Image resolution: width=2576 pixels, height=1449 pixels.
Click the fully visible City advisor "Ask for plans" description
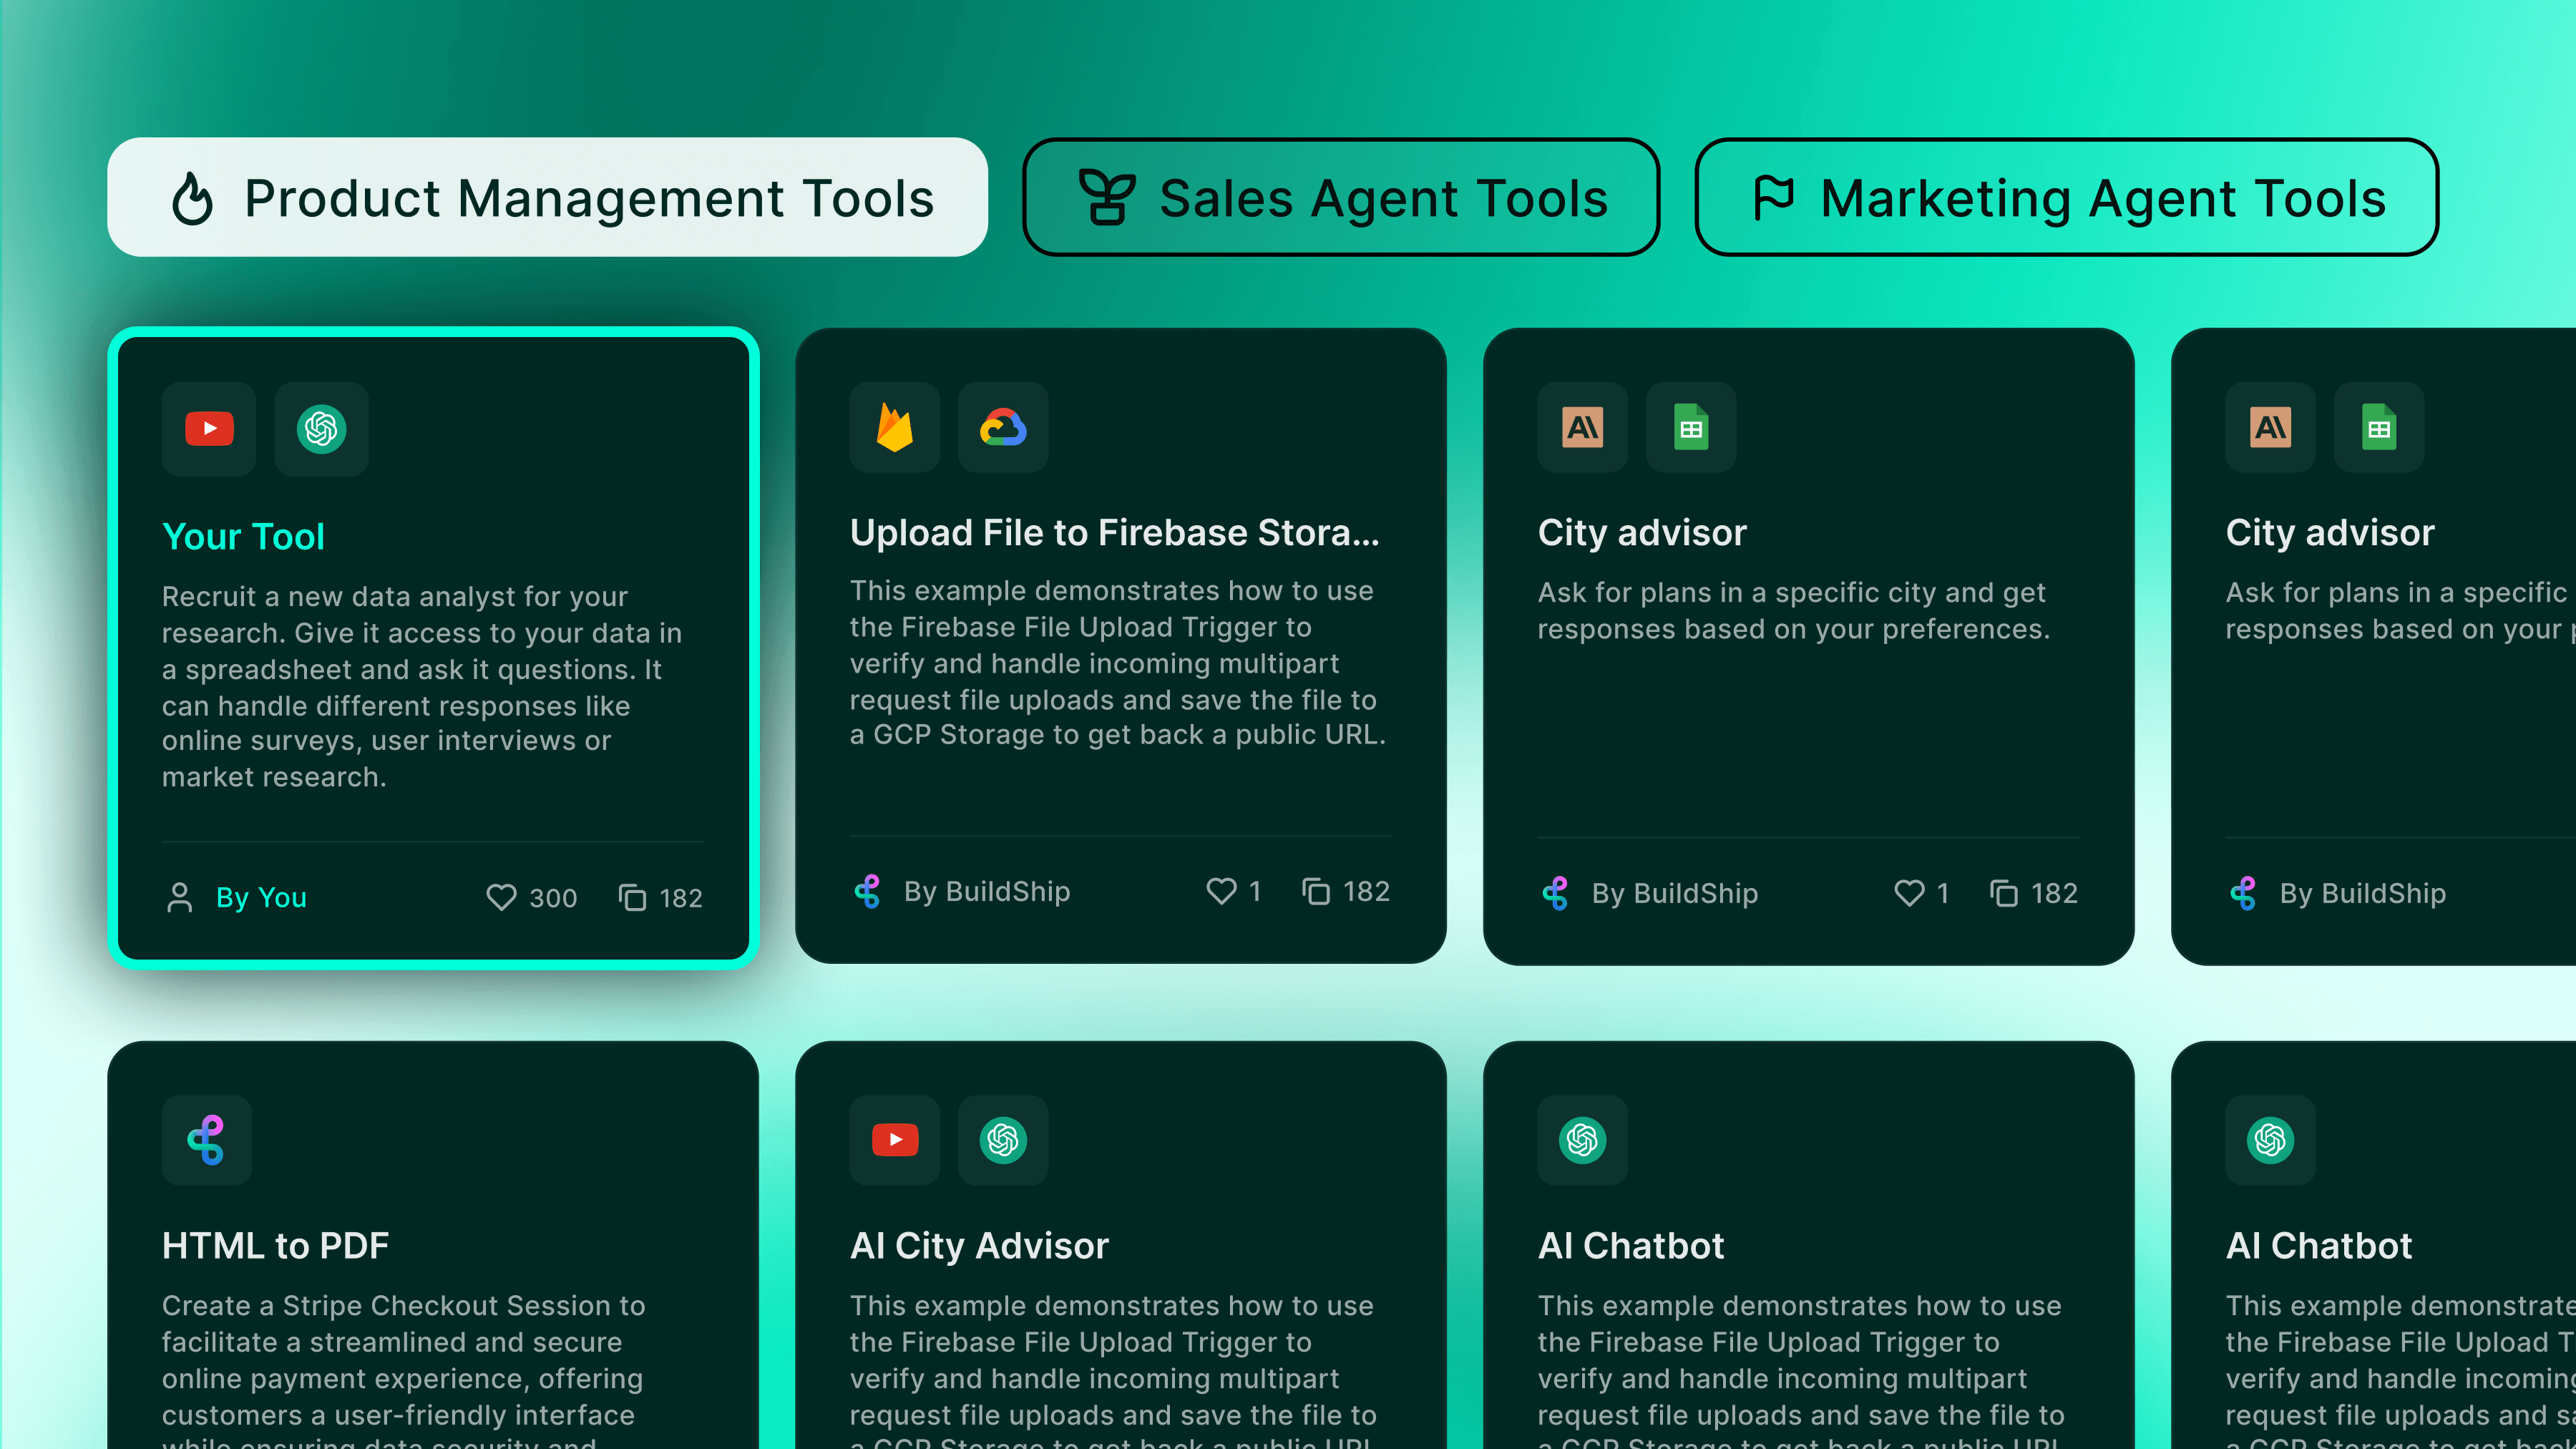click(x=1794, y=611)
